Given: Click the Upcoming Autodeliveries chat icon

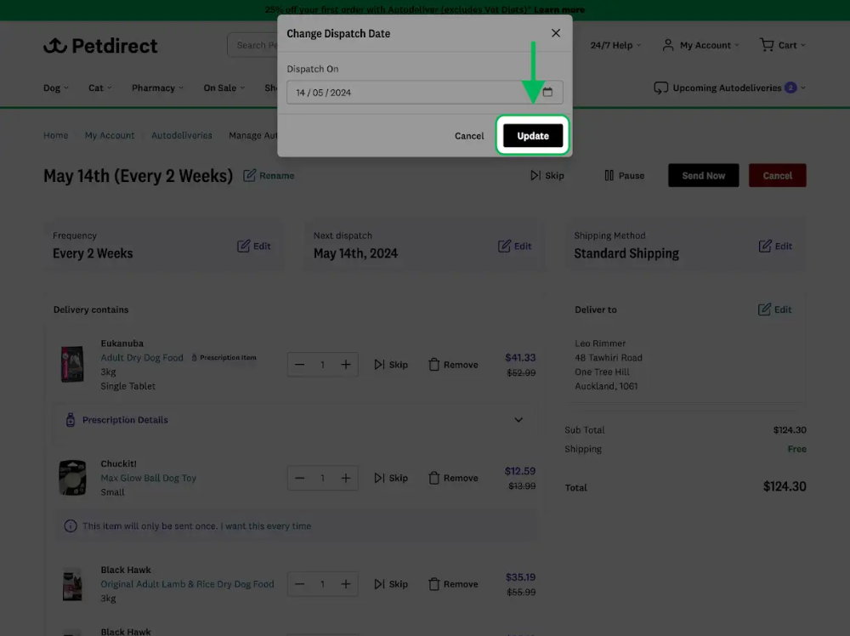Looking at the screenshot, I should [660, 88].
